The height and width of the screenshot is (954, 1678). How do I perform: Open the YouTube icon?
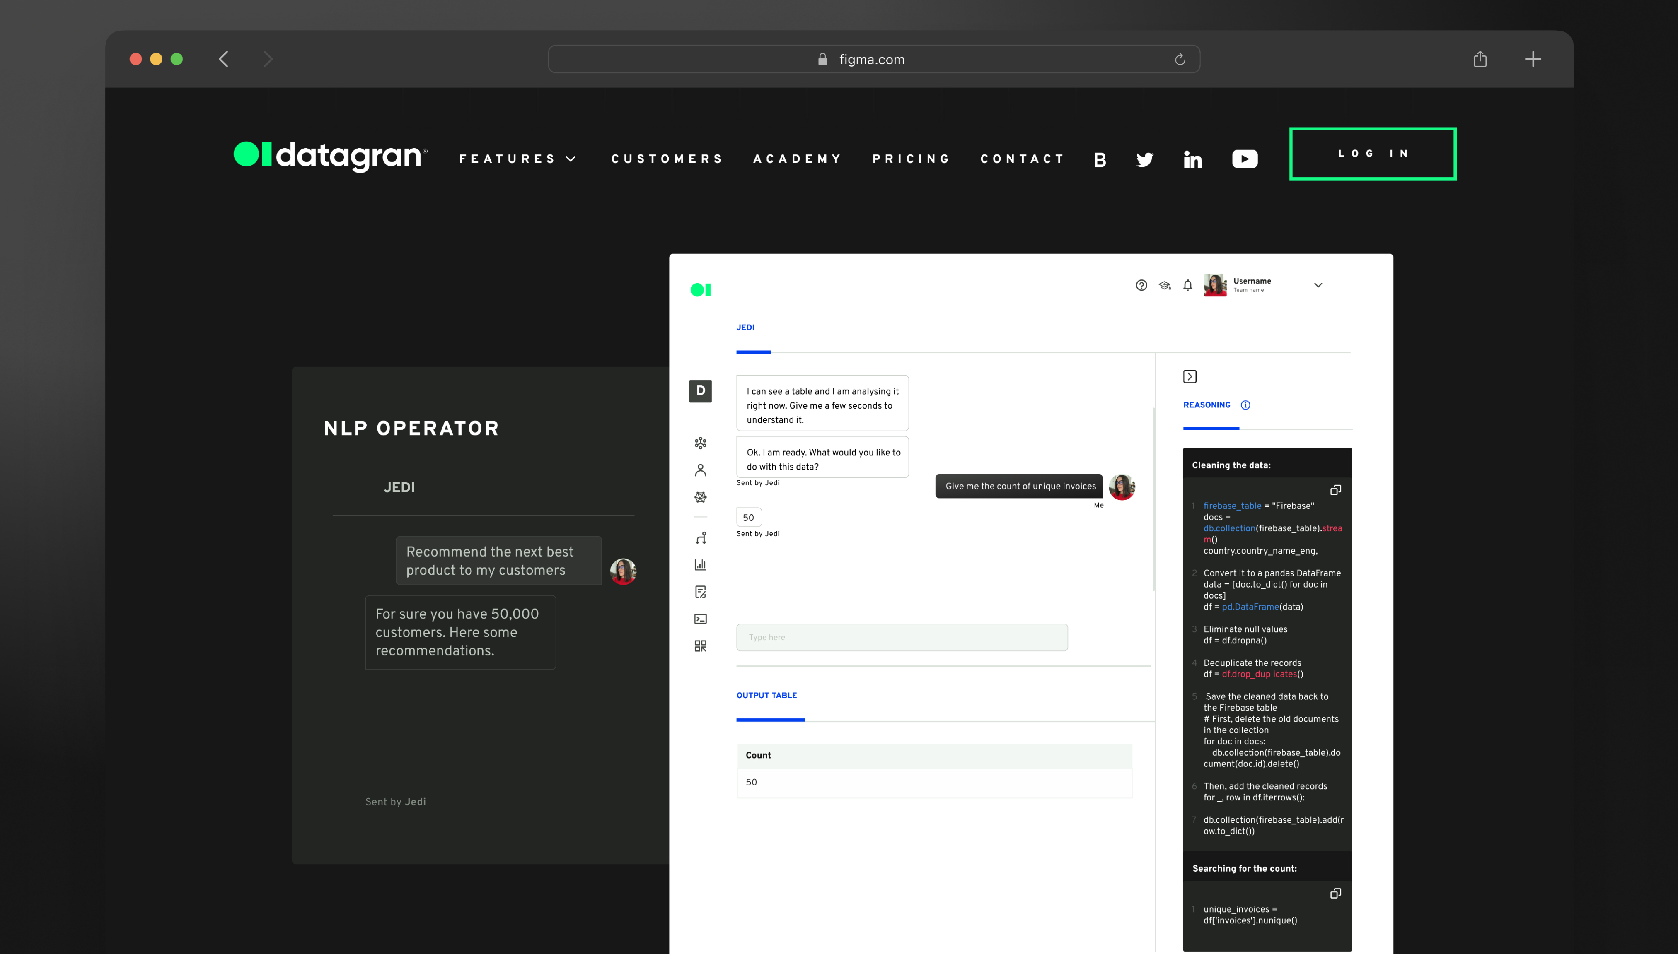[1245, 159]
